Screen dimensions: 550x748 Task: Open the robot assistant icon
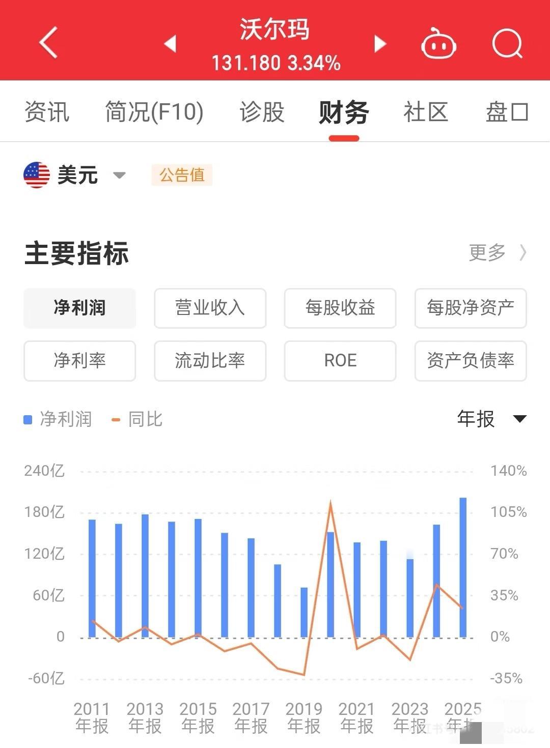[x=438, y=44]
